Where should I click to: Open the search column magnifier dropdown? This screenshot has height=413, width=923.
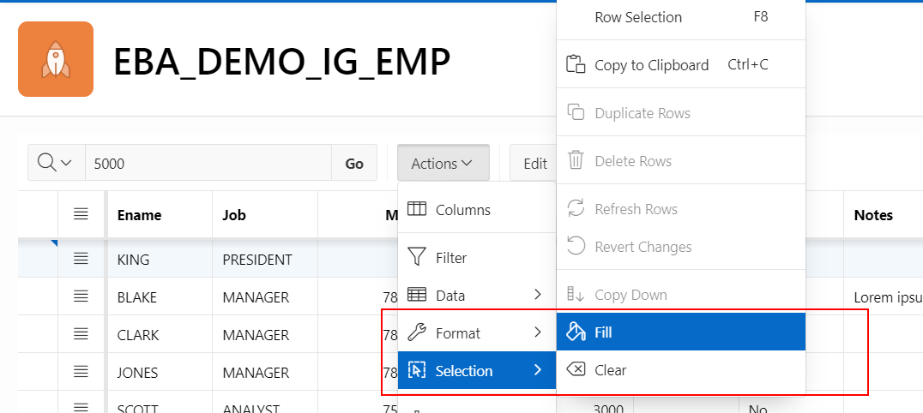[56, 163]
